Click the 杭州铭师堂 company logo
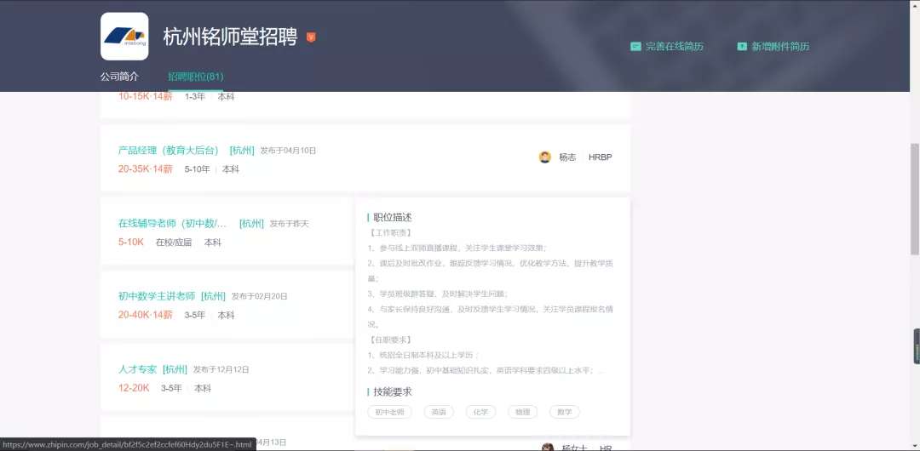This screenshot has height=451, width=920. (x=124, y=37)
